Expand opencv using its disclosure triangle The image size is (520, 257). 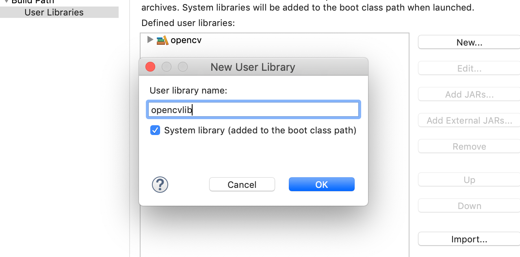150,39
